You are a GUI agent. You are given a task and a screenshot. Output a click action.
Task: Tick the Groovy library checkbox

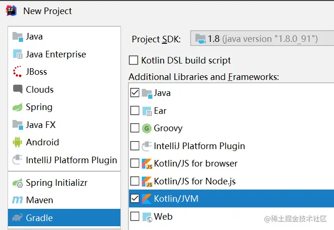coord(135,128)
